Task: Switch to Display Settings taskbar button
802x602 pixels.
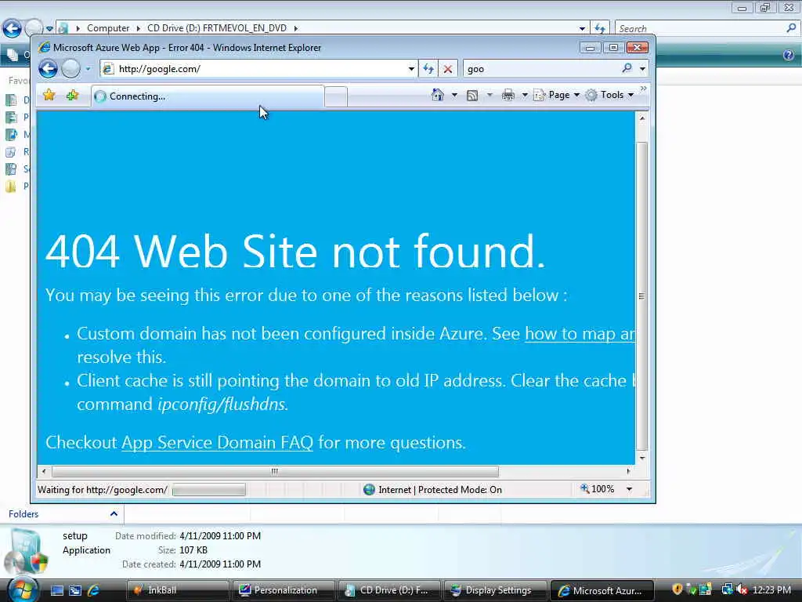Action: tap(495, 591)
